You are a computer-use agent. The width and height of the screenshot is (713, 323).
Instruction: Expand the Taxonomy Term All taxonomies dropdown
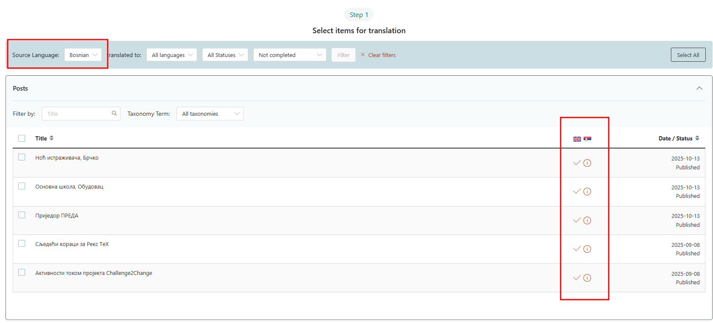point(210,114)
